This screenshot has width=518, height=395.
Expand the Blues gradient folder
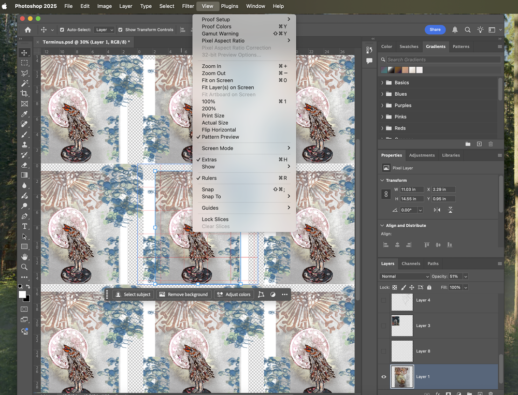383,94
